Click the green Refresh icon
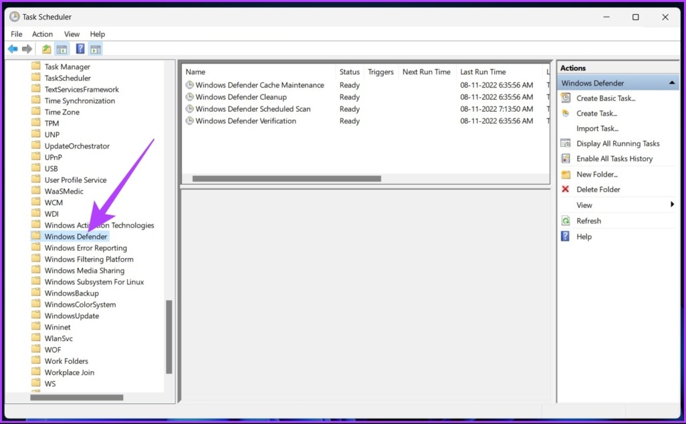Image resolution: width=686 pixels, height=424 pixels. tap(565, 220)
